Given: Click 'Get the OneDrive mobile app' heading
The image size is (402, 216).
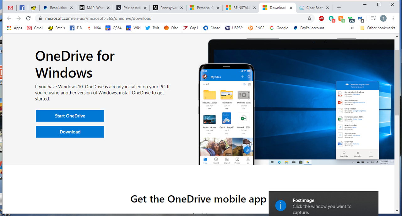Looking at the screenshot, I should click(198, 199).
